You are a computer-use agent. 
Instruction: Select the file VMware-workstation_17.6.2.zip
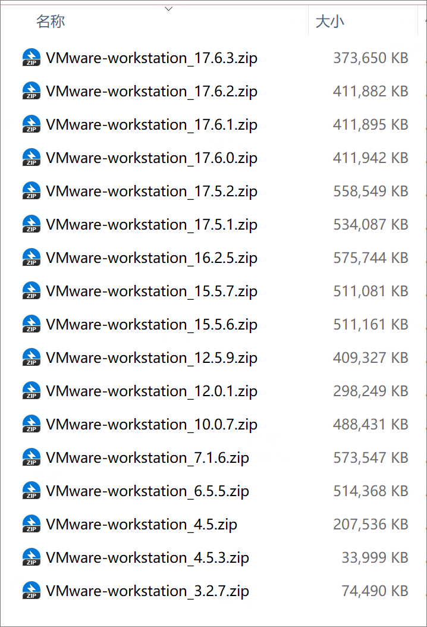pos(151,91)
